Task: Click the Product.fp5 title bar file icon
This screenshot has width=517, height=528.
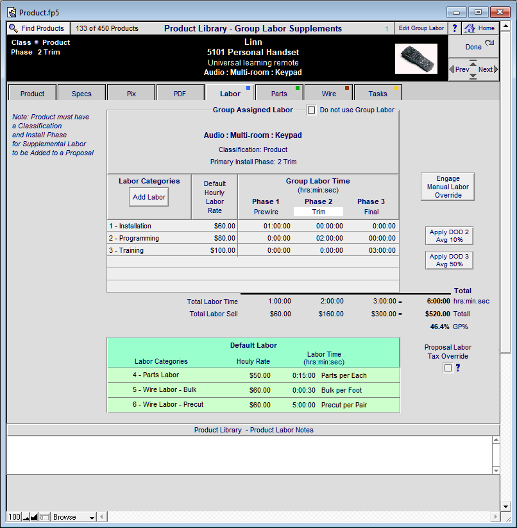Action: click(x=12, y=13)
